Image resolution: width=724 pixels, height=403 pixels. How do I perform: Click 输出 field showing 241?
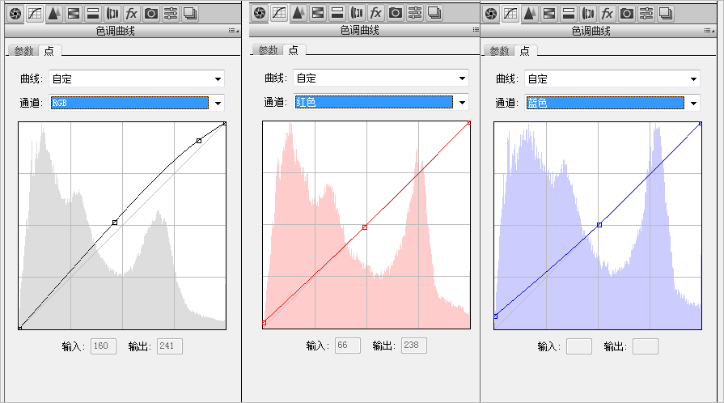169,346
